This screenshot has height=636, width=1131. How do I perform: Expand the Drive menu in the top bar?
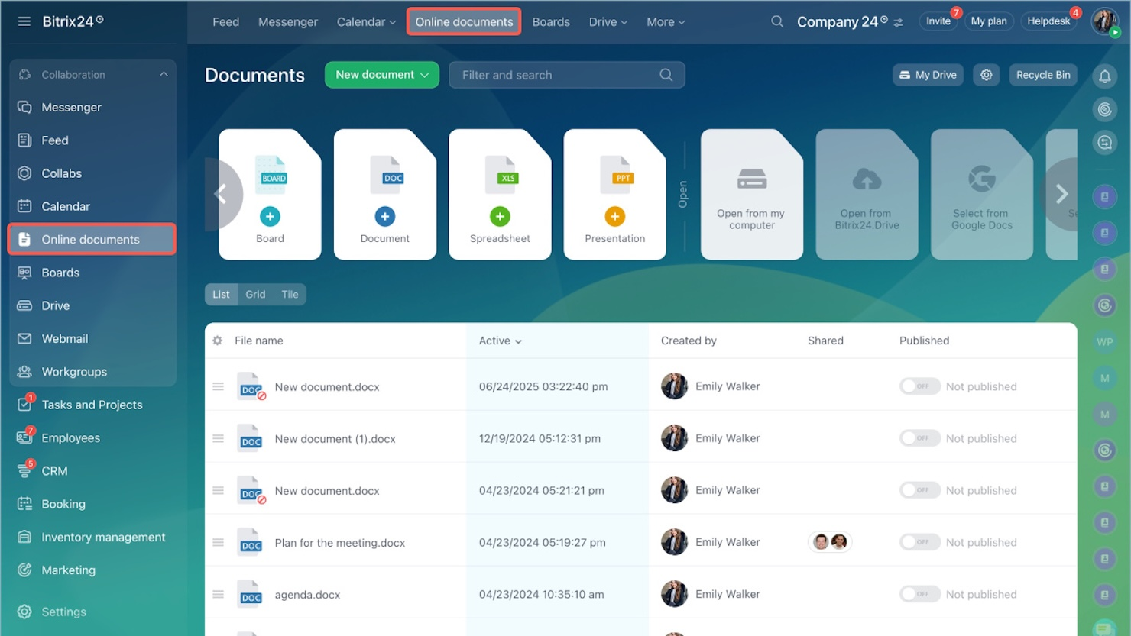[608, 21]
